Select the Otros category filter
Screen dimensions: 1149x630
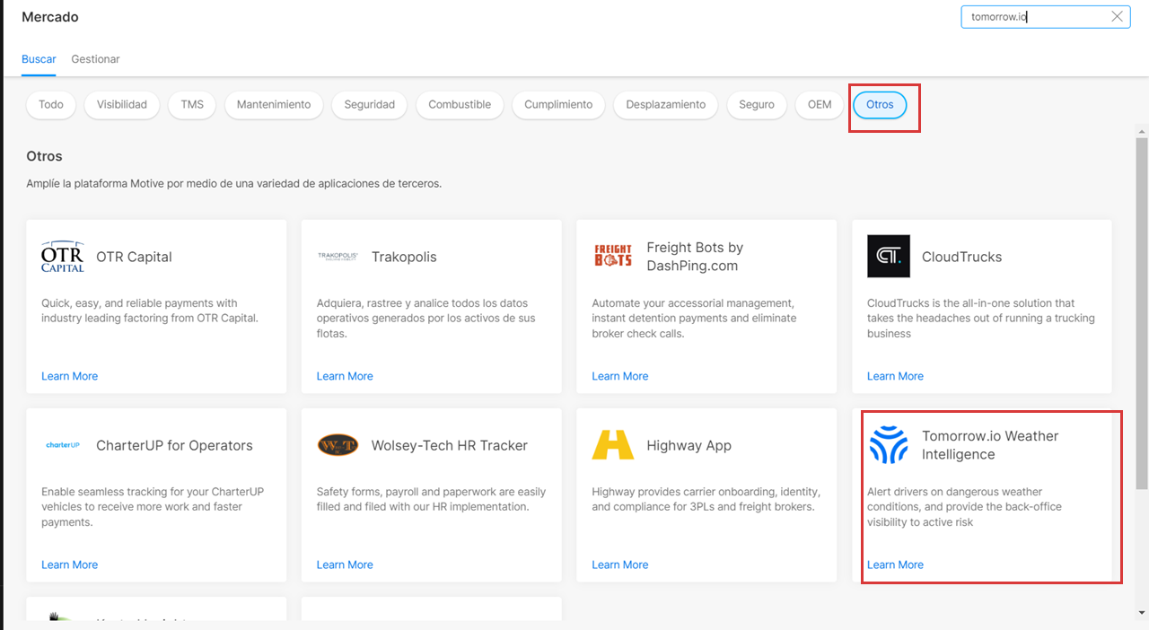coord(880,105)
